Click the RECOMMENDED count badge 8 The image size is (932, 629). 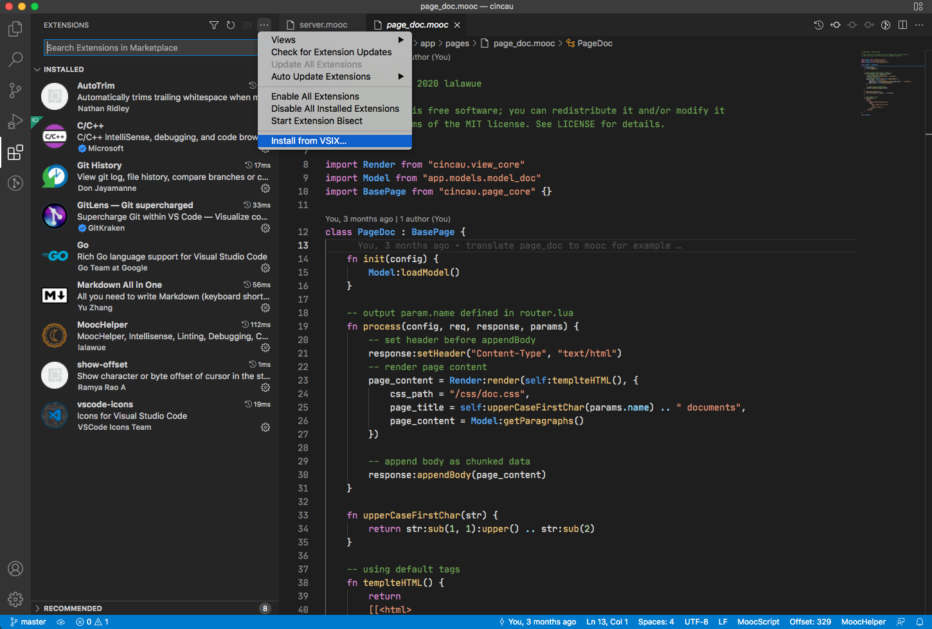265,608
